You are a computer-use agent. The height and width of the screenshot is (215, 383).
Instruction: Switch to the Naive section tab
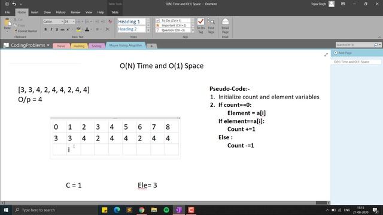tap(61, 46)
